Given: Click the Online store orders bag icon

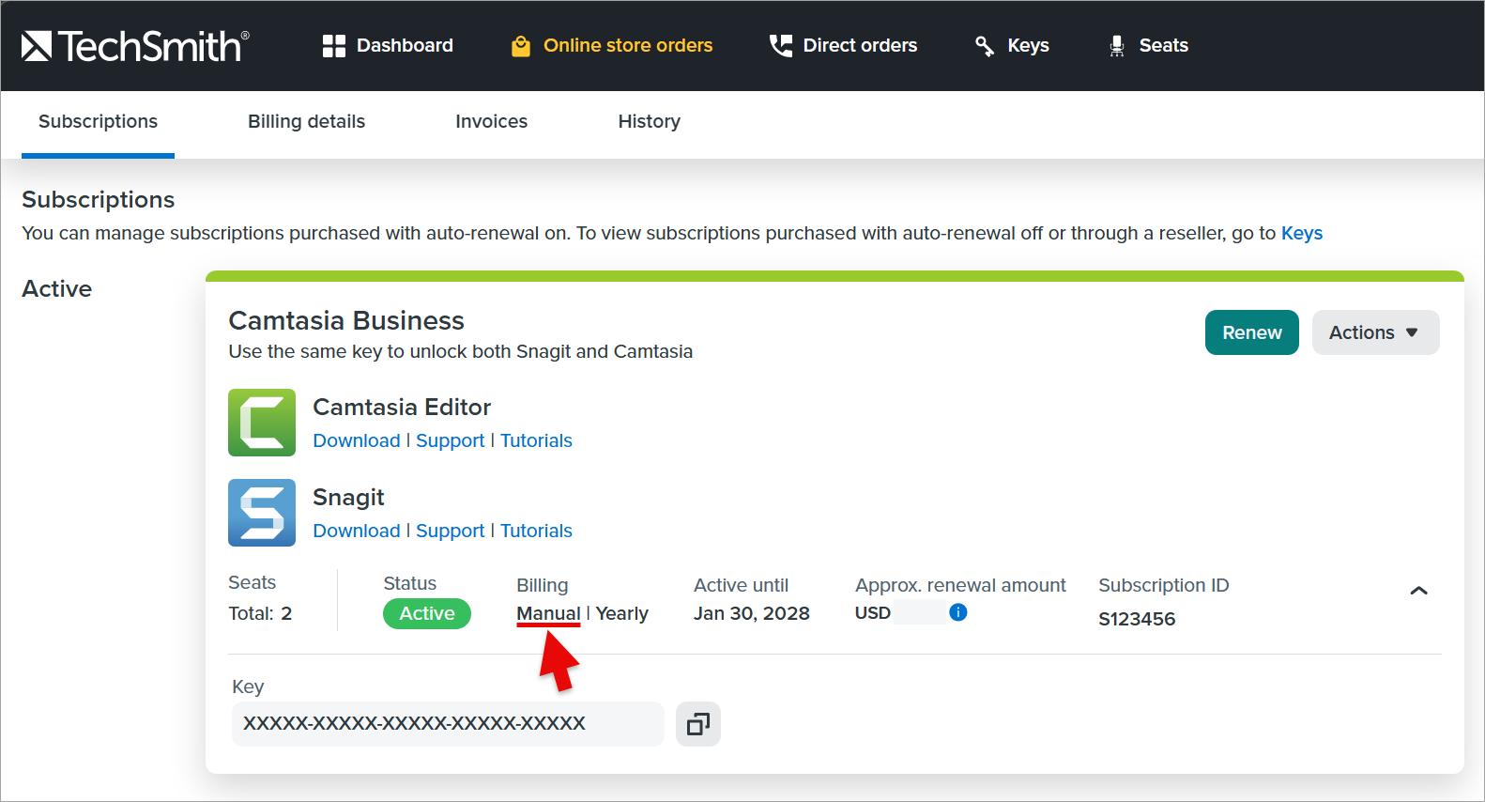Looking at the screenshot, I should pos(521,46).
